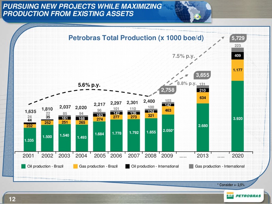This screenshot has height=204, width=272.
Task: Click the '1,810' total above the 2002 bar
Action: [x=47, y=109]
